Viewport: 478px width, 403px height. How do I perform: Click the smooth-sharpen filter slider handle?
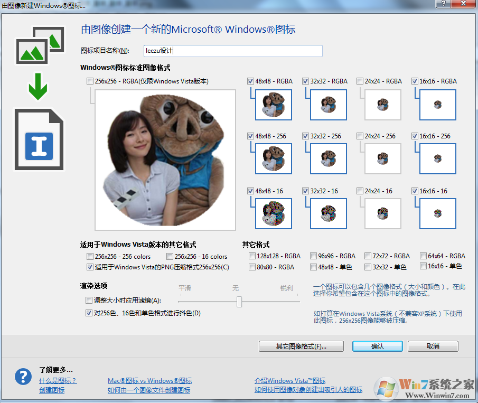point(239,302)
